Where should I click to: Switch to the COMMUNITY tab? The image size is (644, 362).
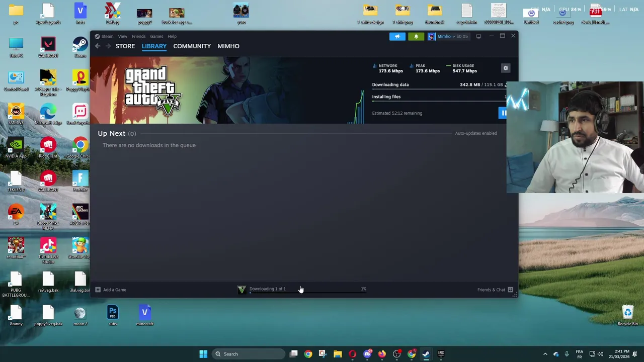[x=192, y=46]
